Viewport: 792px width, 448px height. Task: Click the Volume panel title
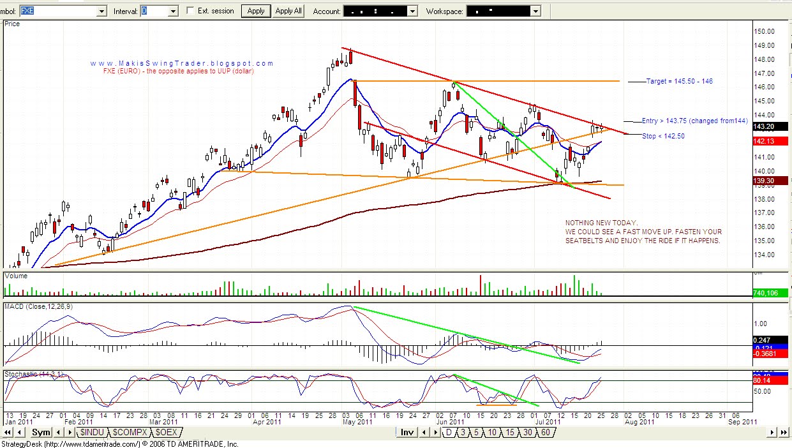15,276
